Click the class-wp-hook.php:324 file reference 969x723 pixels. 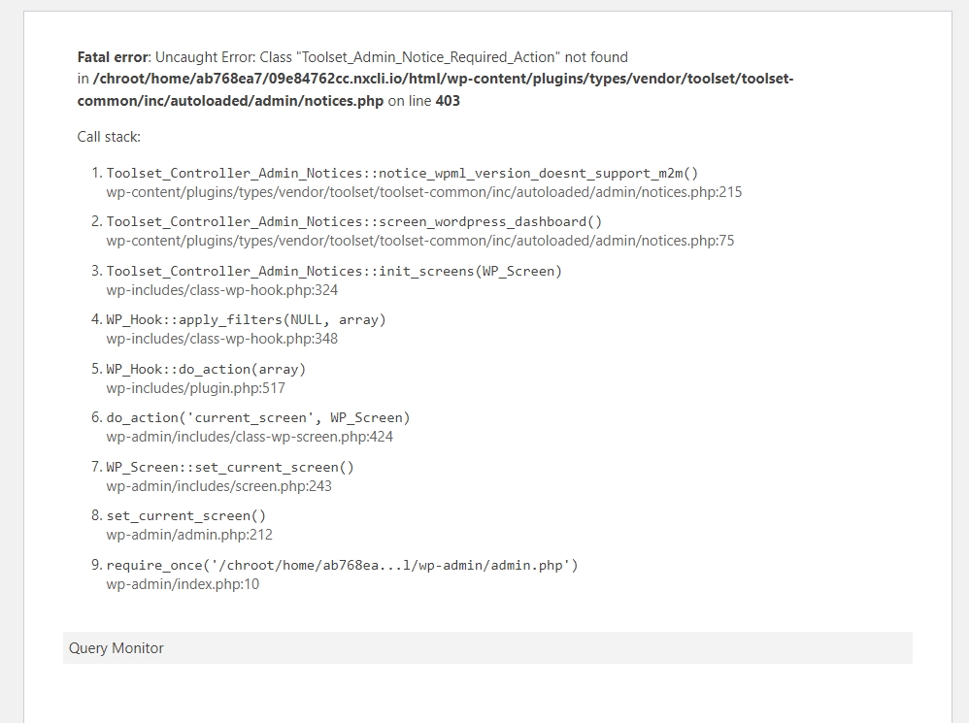(x=221, y=290)
